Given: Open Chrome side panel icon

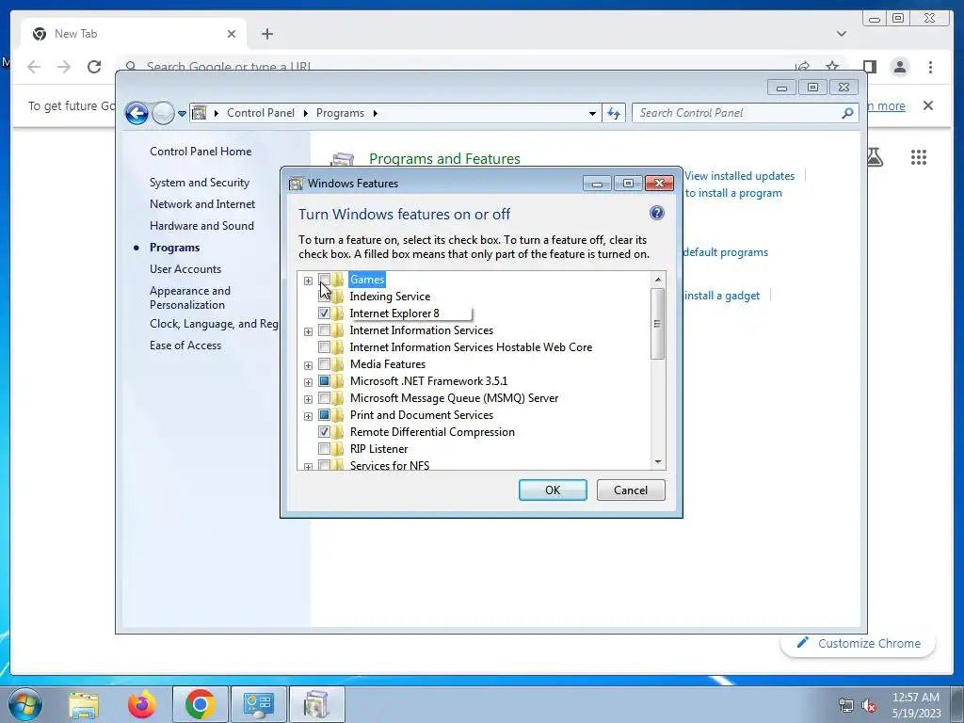Looking at the screenshot, I should [x=869, y=67].
